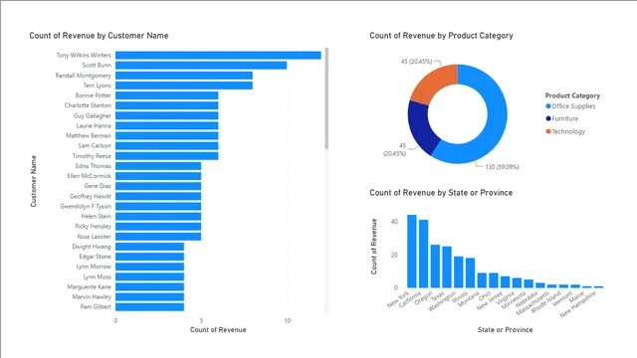Select the Office Supplies legend item
This screenshot has height=358, width=637.
click(x=570, y=106)
